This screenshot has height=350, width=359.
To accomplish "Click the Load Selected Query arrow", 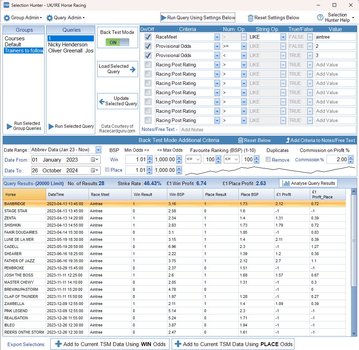I will 133,69.
